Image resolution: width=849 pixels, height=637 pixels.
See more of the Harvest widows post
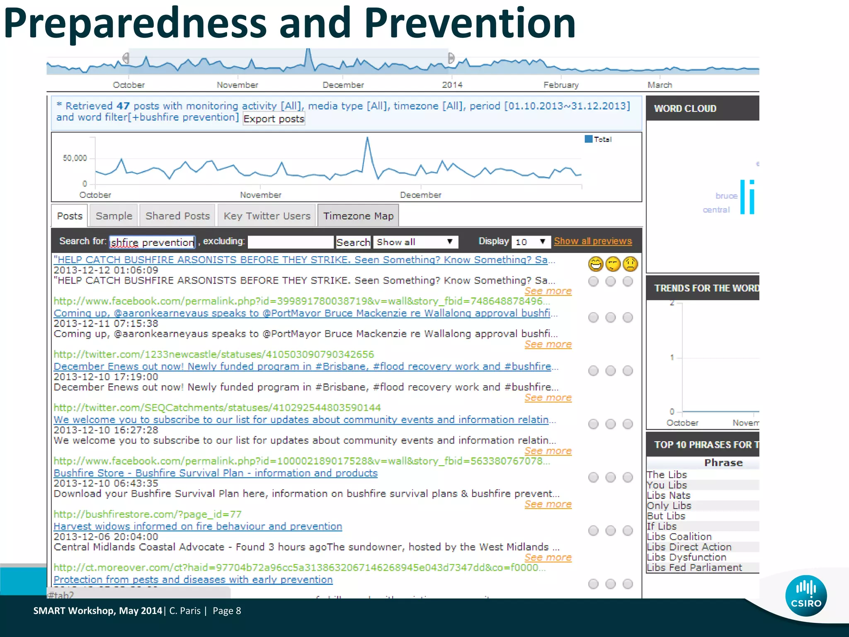548,557
